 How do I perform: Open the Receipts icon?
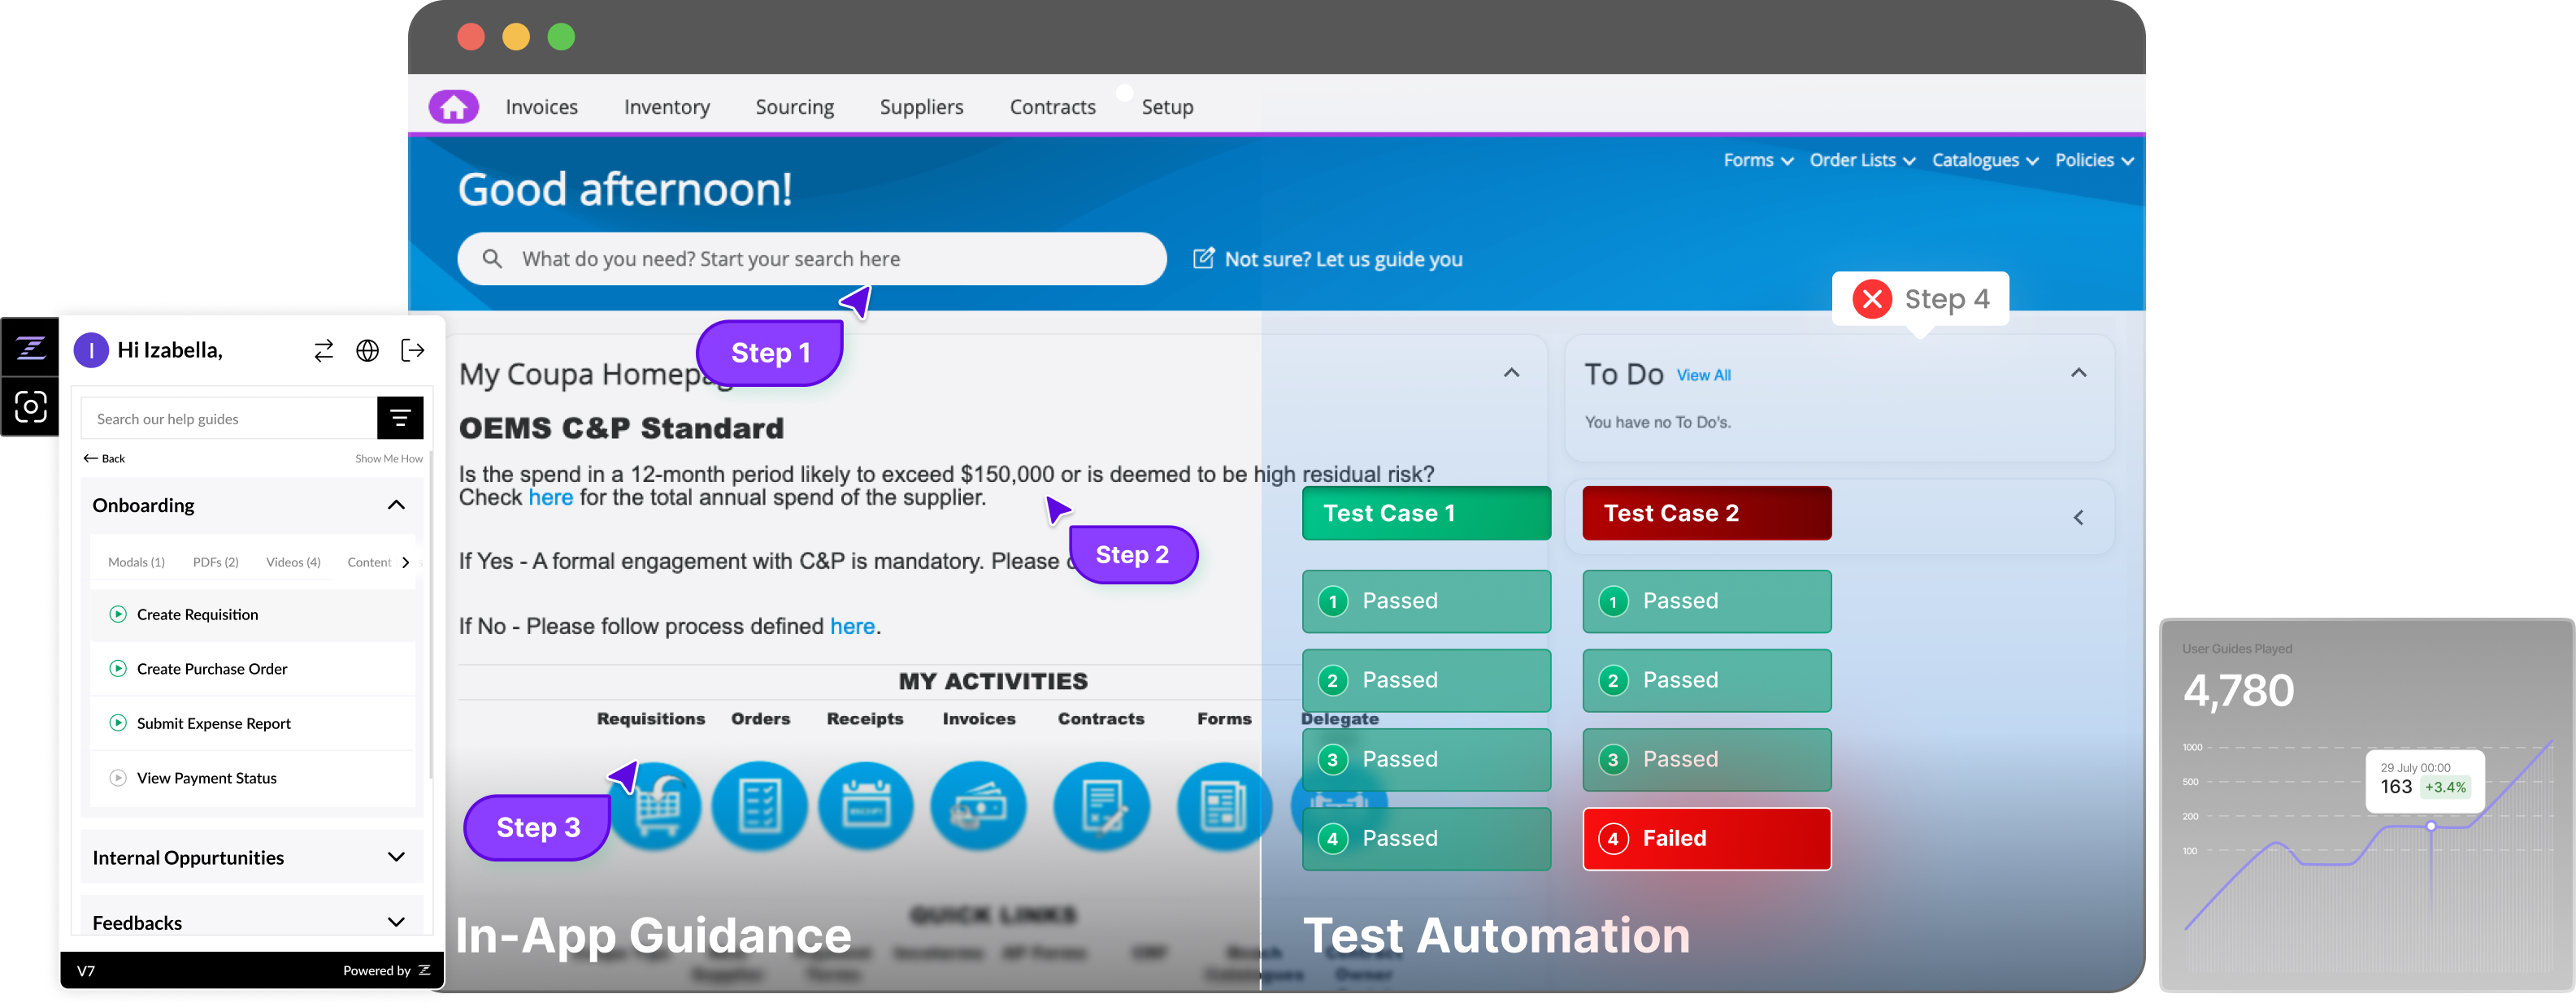pos(865,806)
